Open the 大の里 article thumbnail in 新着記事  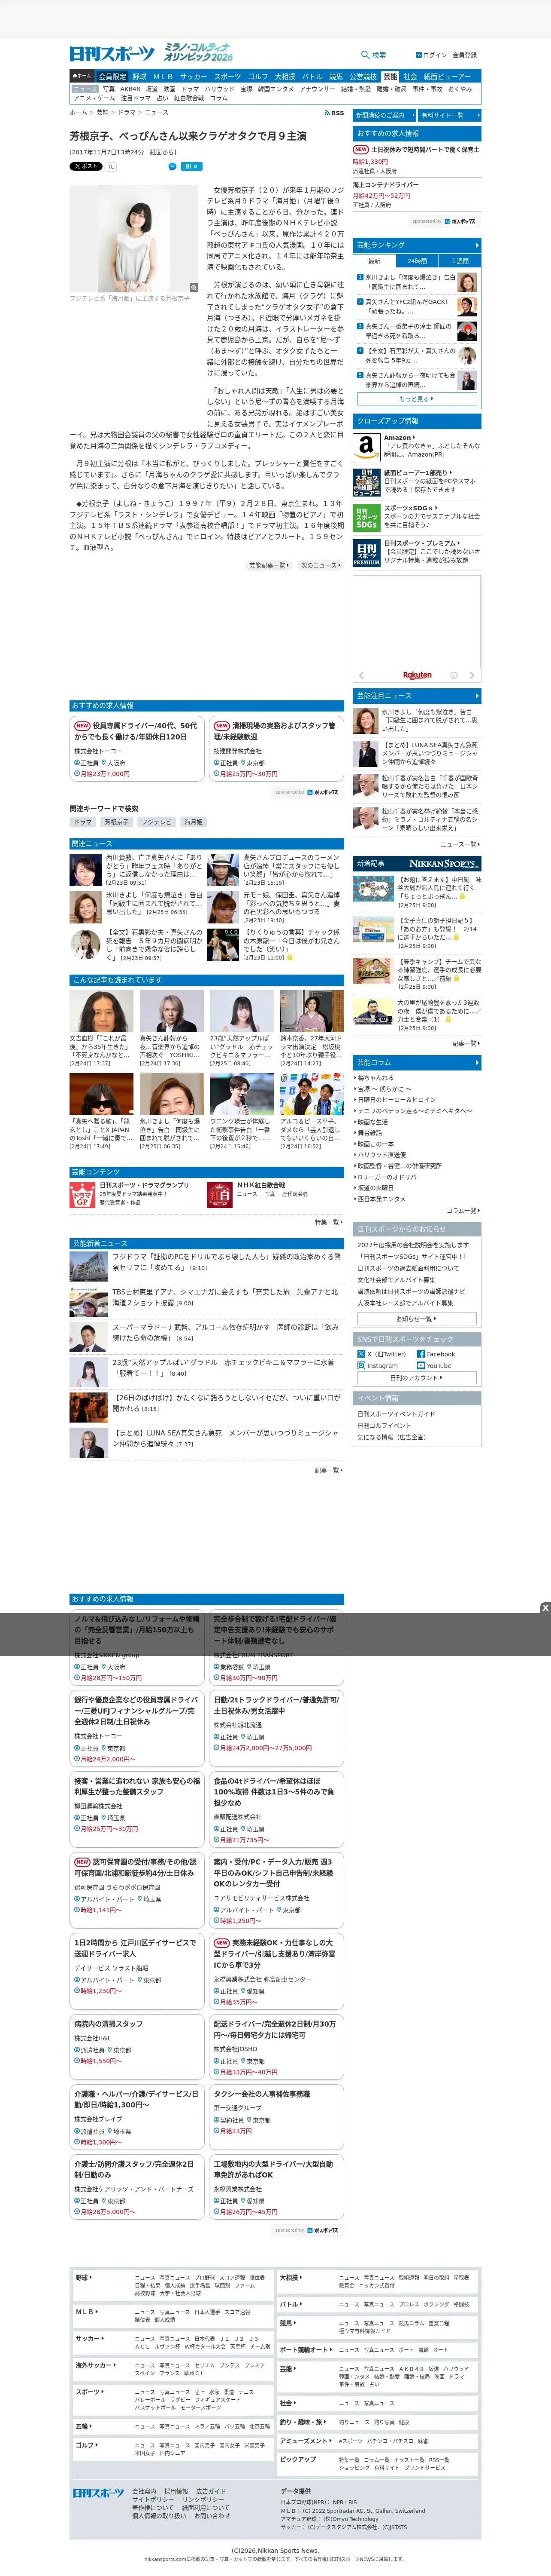click(372, 1011)
